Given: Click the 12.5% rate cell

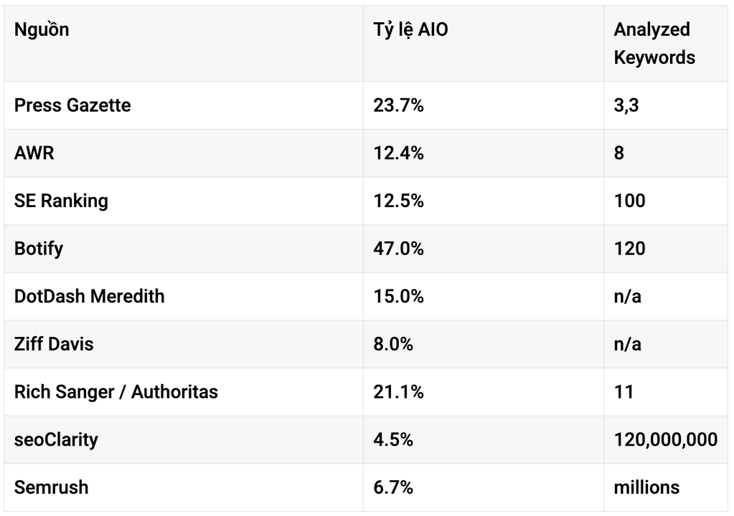Looking at the screenshot, I should point(398,201).
